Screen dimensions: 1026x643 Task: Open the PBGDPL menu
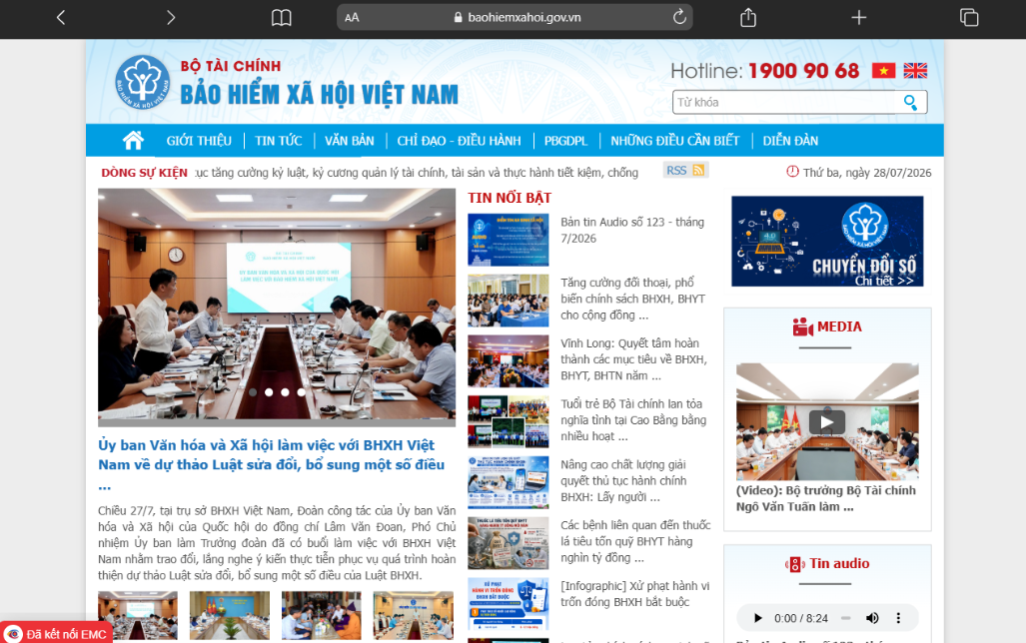(x=565, y=141)
